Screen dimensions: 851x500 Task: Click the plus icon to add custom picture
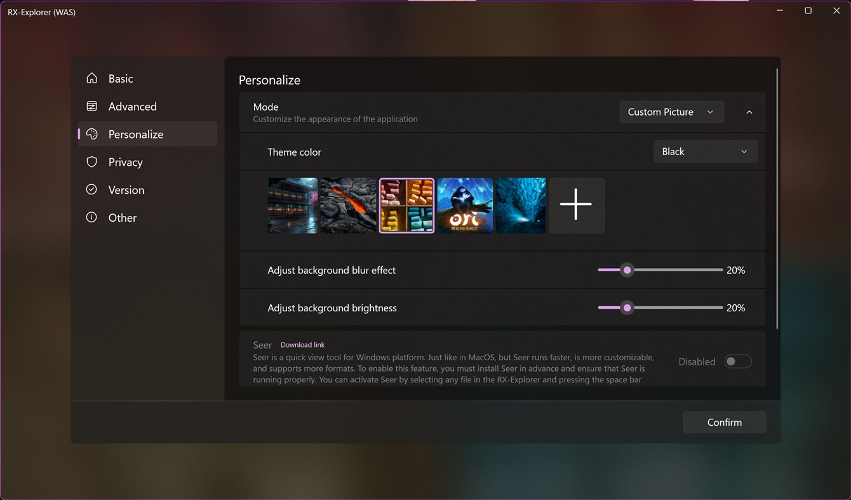[x=576, y=205]
